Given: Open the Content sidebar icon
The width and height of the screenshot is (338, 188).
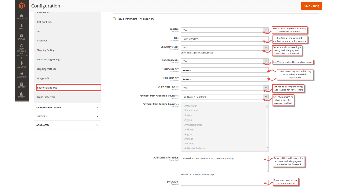Looking at the screenshot, I should [22, 85].
